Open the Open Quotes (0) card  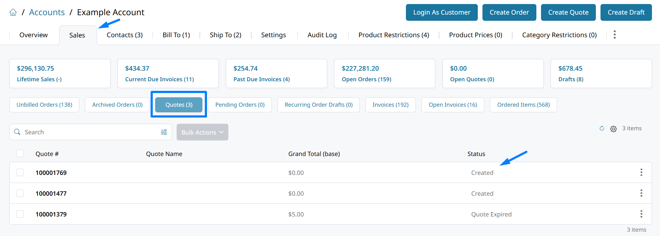pos(493,73)
